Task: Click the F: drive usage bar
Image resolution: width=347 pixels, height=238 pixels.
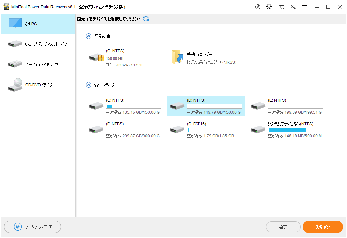Action: coord(133,130)
